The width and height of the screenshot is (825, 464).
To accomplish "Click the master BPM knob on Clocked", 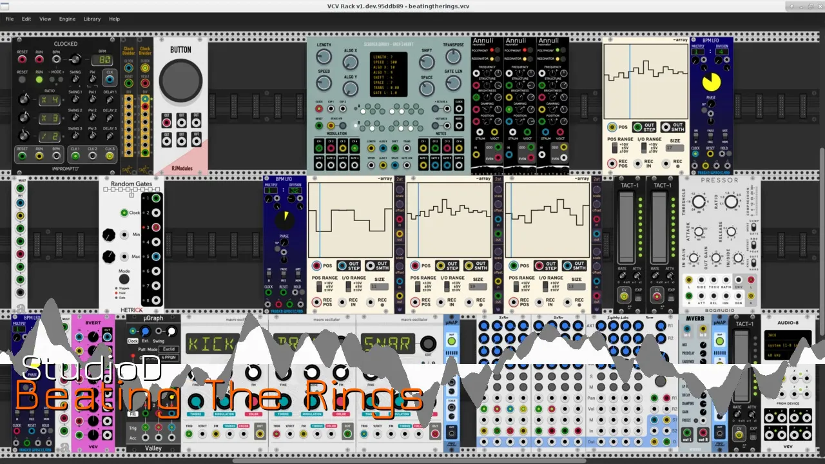I will point(74,59).
